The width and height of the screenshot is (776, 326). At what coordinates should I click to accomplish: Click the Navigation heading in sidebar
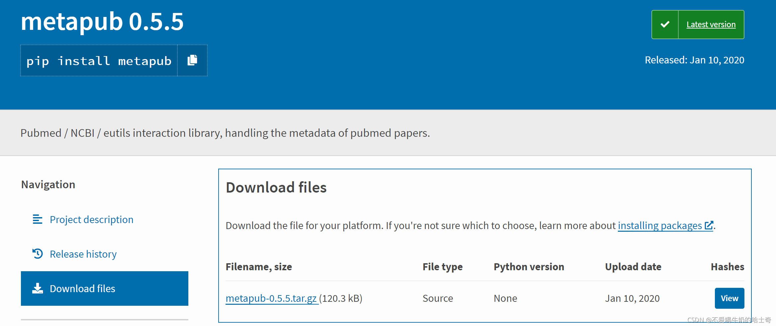tap(48, 185)
